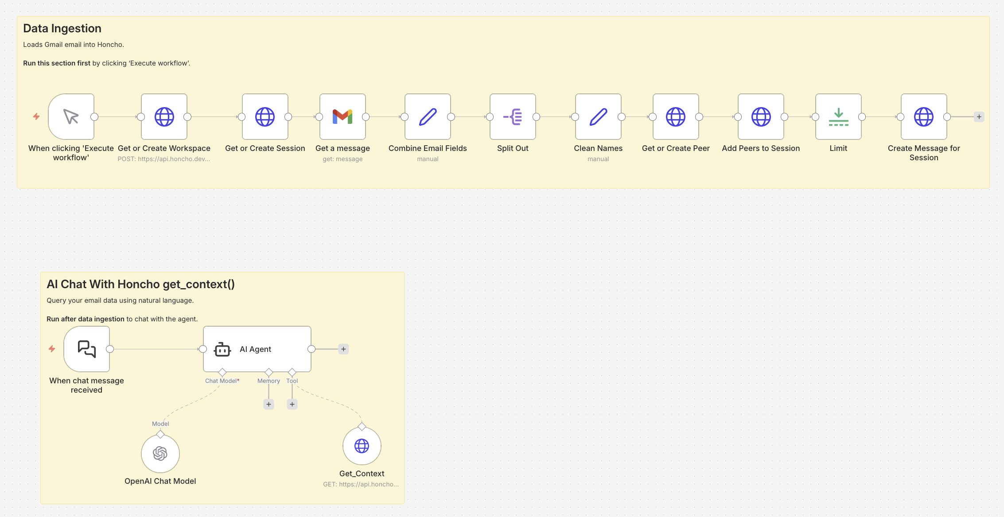Click the 'When clicking Execute workflow' trigger

click(x=71, y=117)
